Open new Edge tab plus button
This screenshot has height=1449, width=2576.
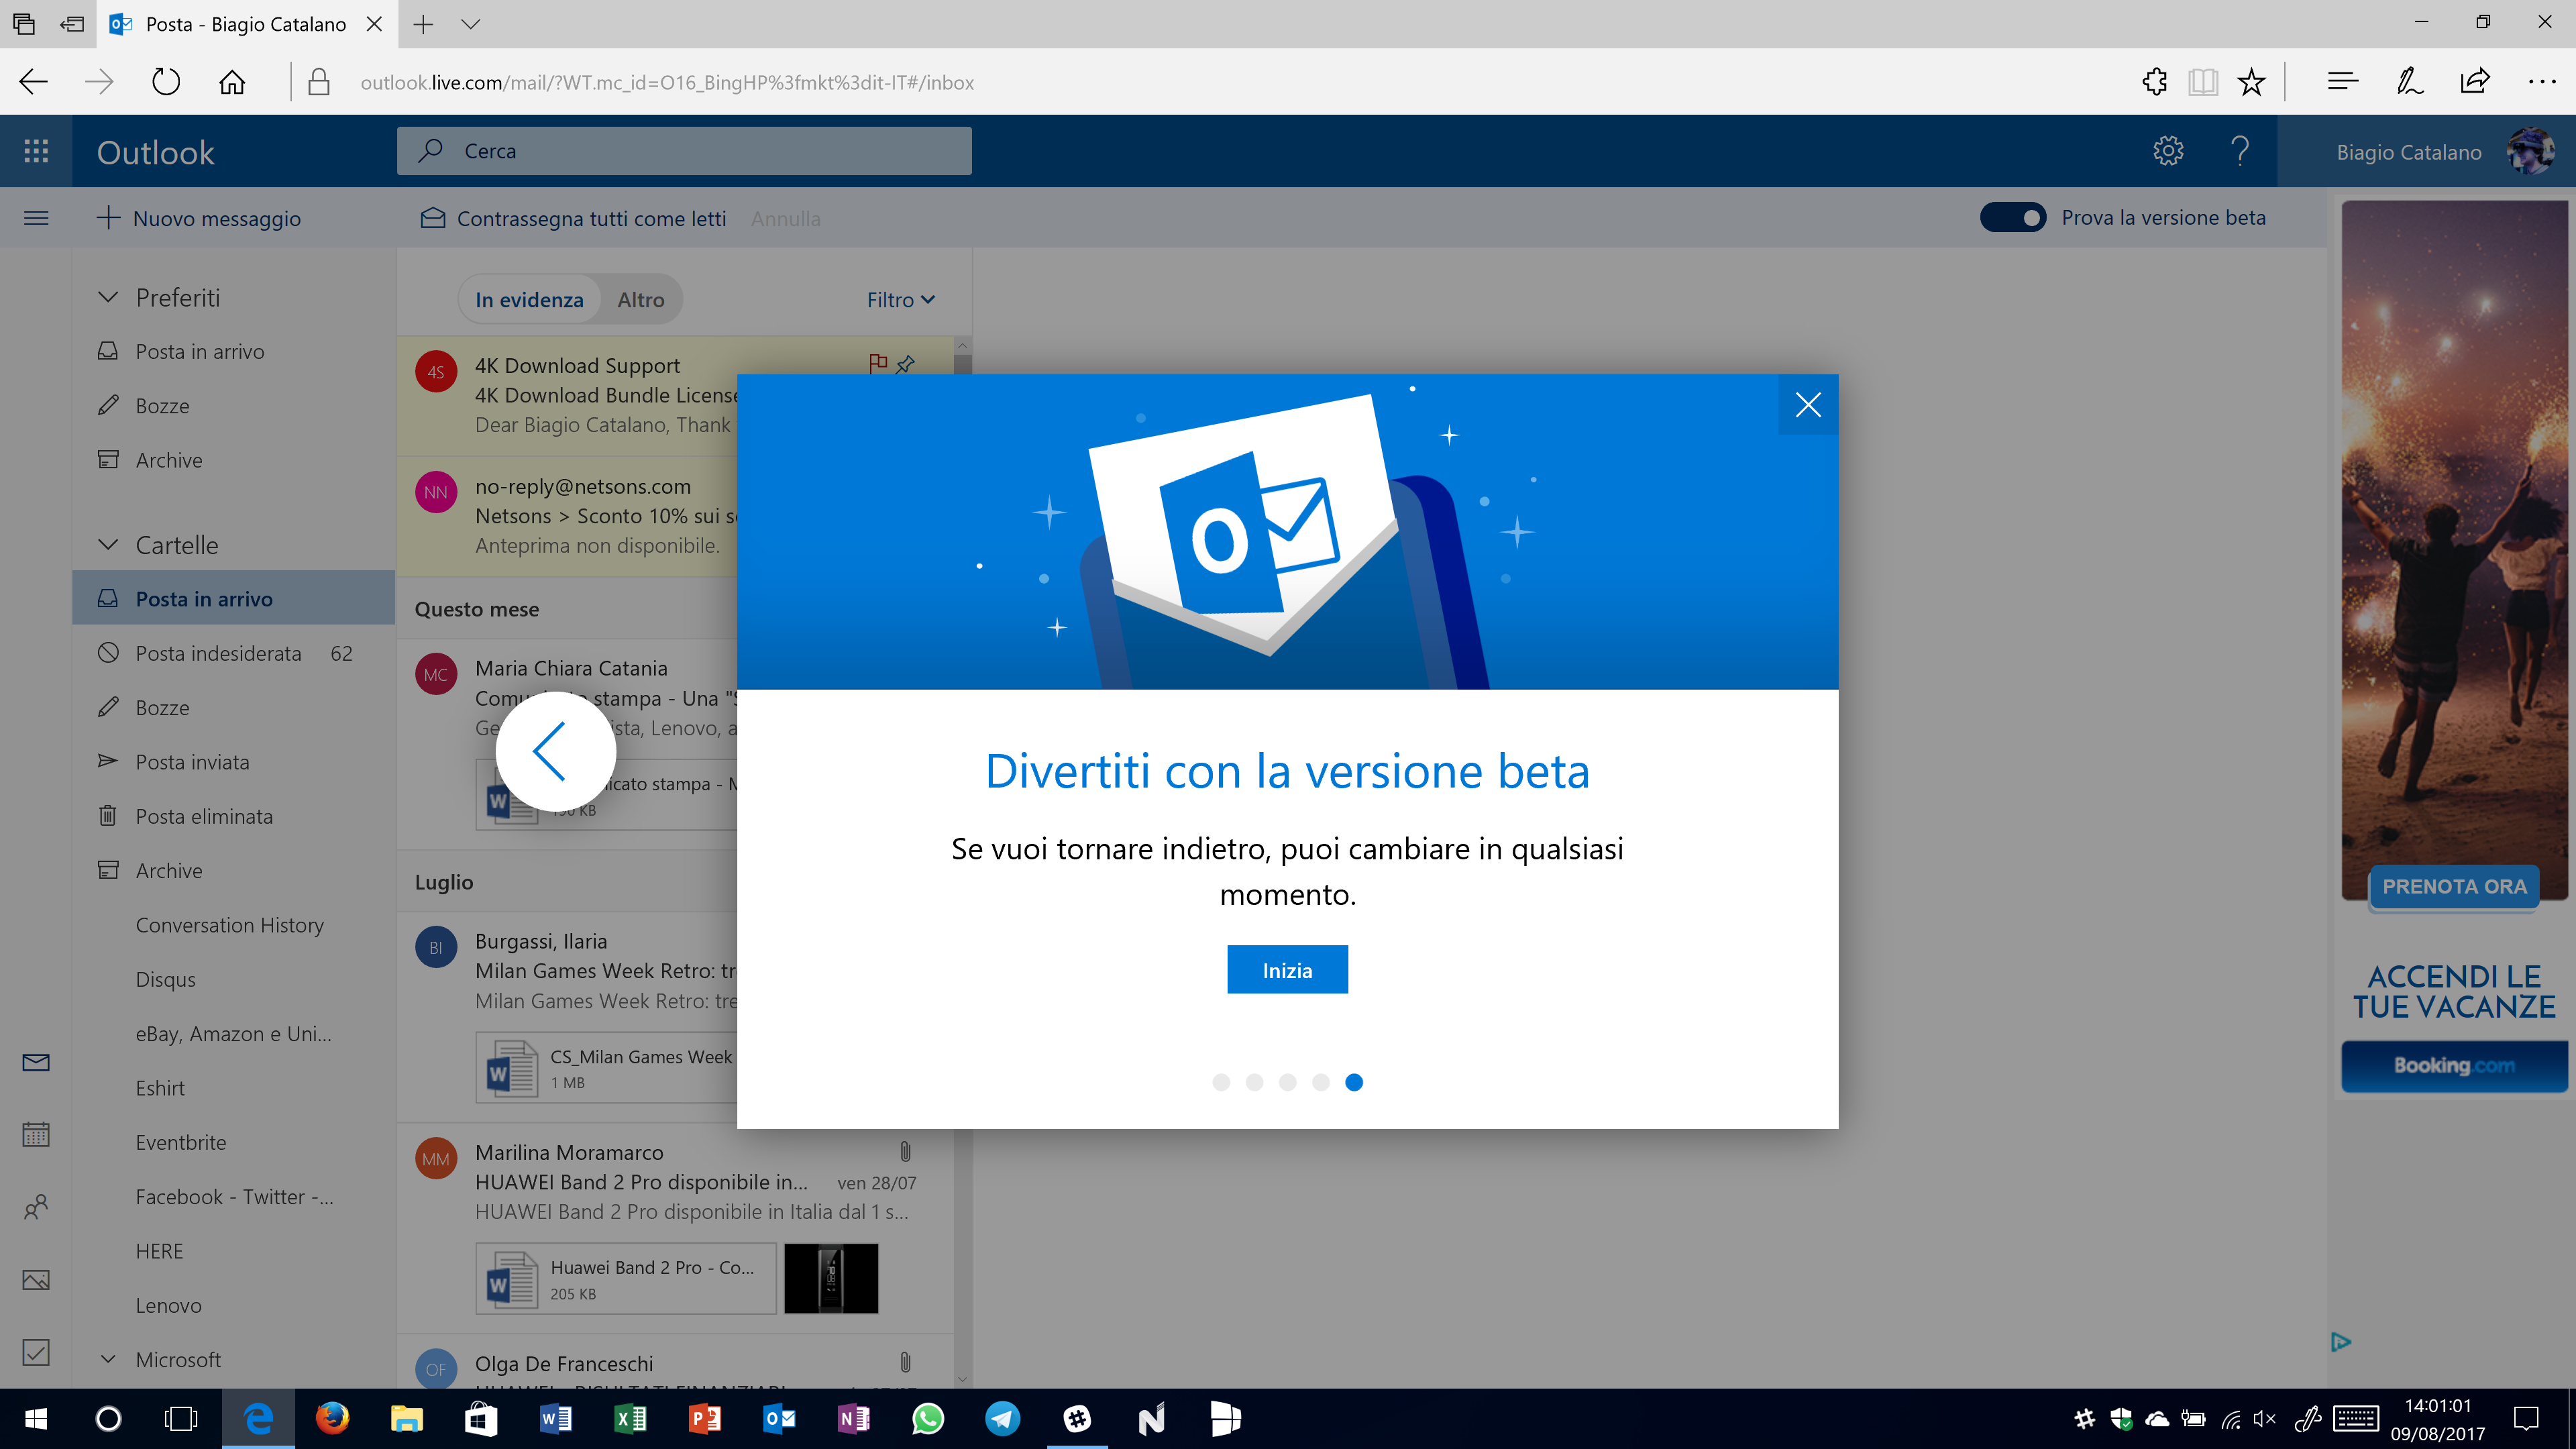[423, 24]
